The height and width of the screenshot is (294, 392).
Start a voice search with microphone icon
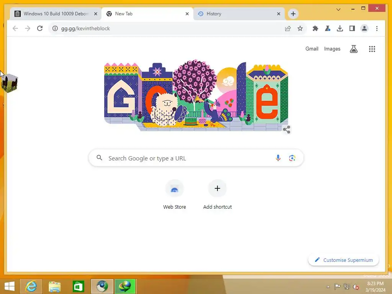click(278, 158)
